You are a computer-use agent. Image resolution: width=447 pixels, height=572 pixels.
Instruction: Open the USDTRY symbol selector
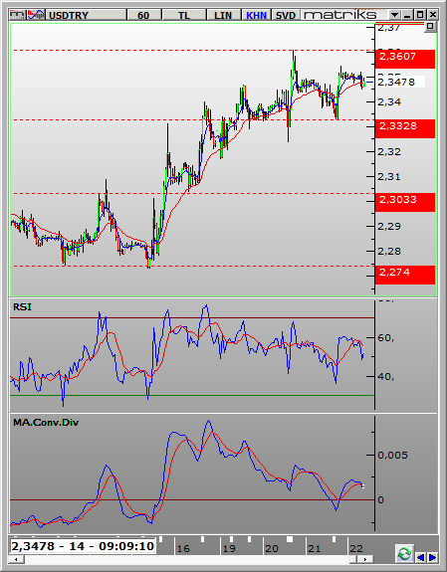tap(87, 15)
